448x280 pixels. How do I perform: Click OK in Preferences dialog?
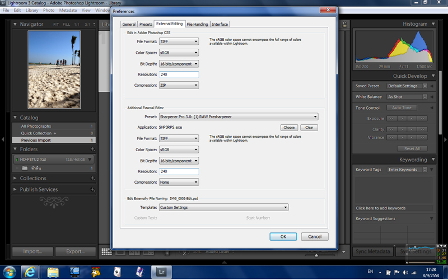coord(283,236)
